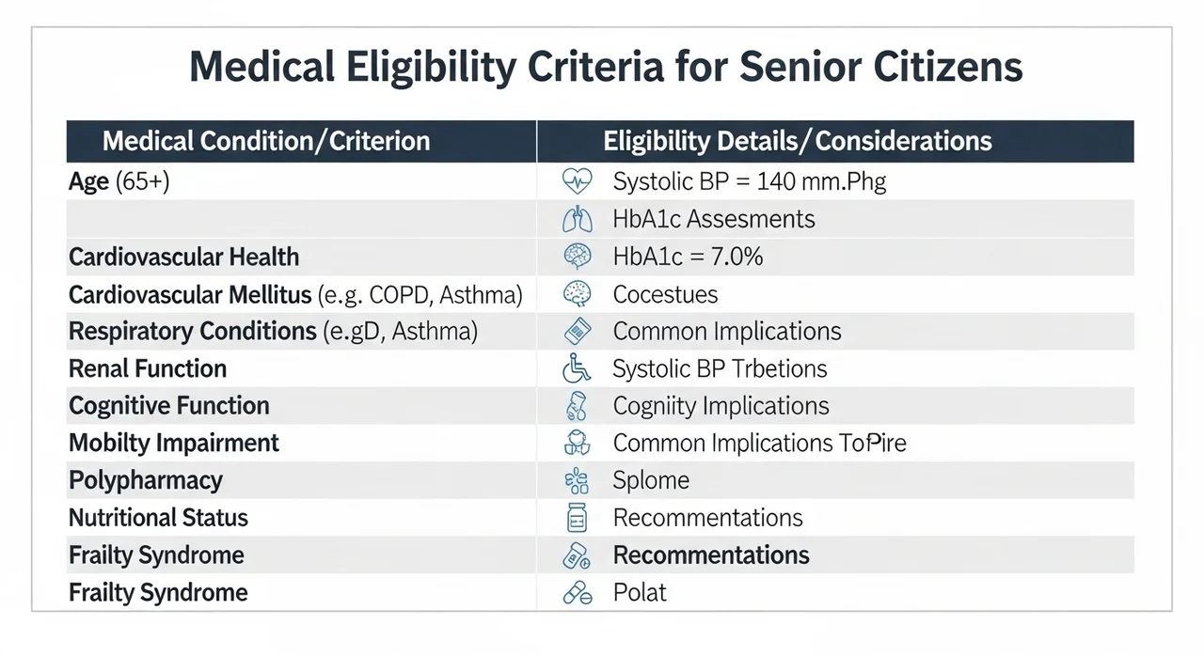Click the pills icon next to Splome
The height and width of the screenshot is (656, 1204).
pos(576,480)
